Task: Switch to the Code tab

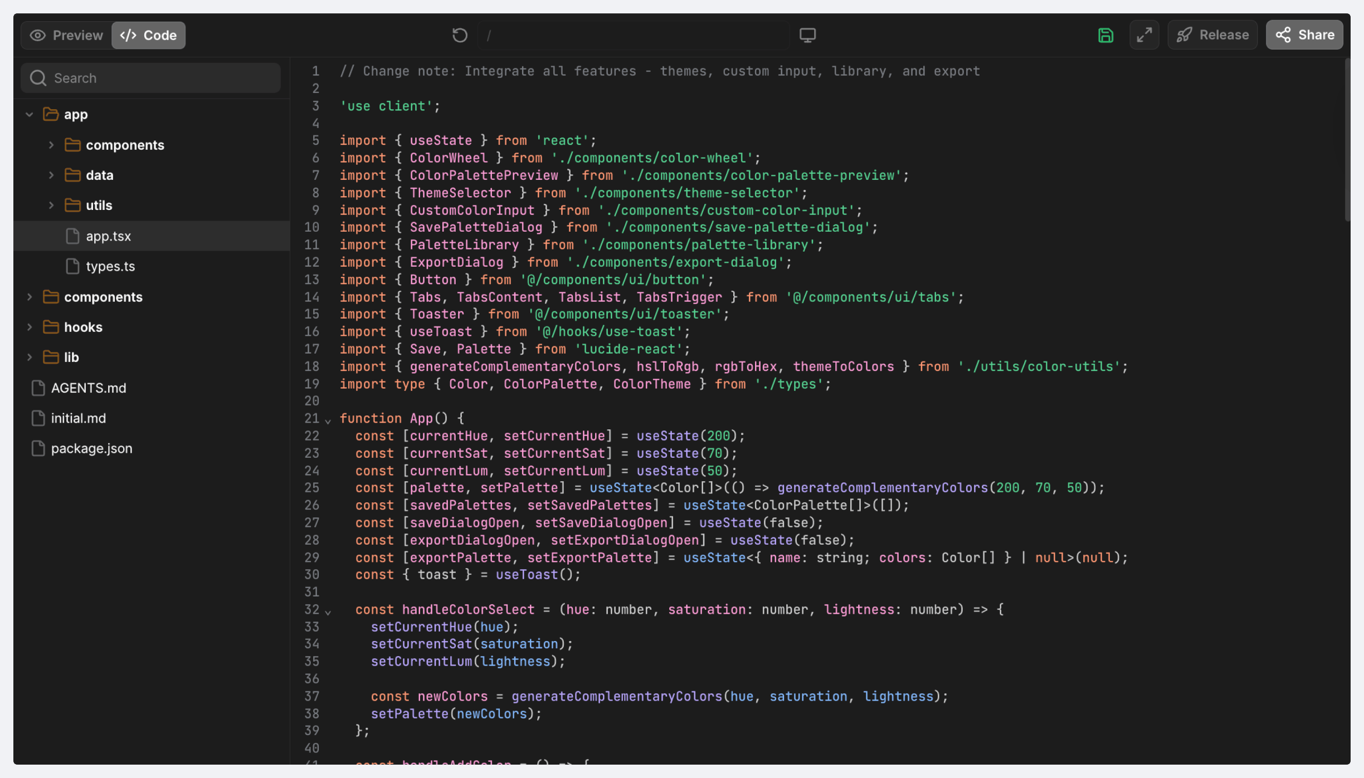Action: pos(148,35)
